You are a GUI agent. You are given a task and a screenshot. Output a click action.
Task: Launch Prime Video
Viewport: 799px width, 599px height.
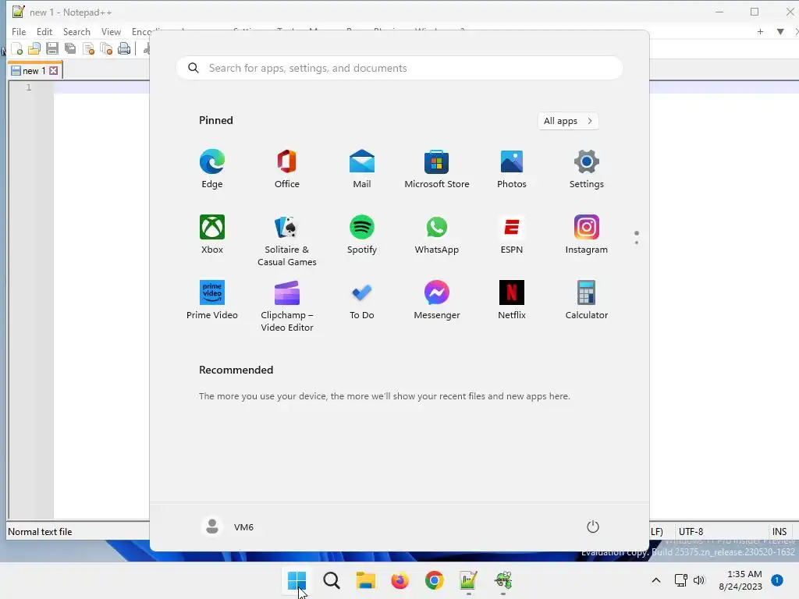coord(212,300)
